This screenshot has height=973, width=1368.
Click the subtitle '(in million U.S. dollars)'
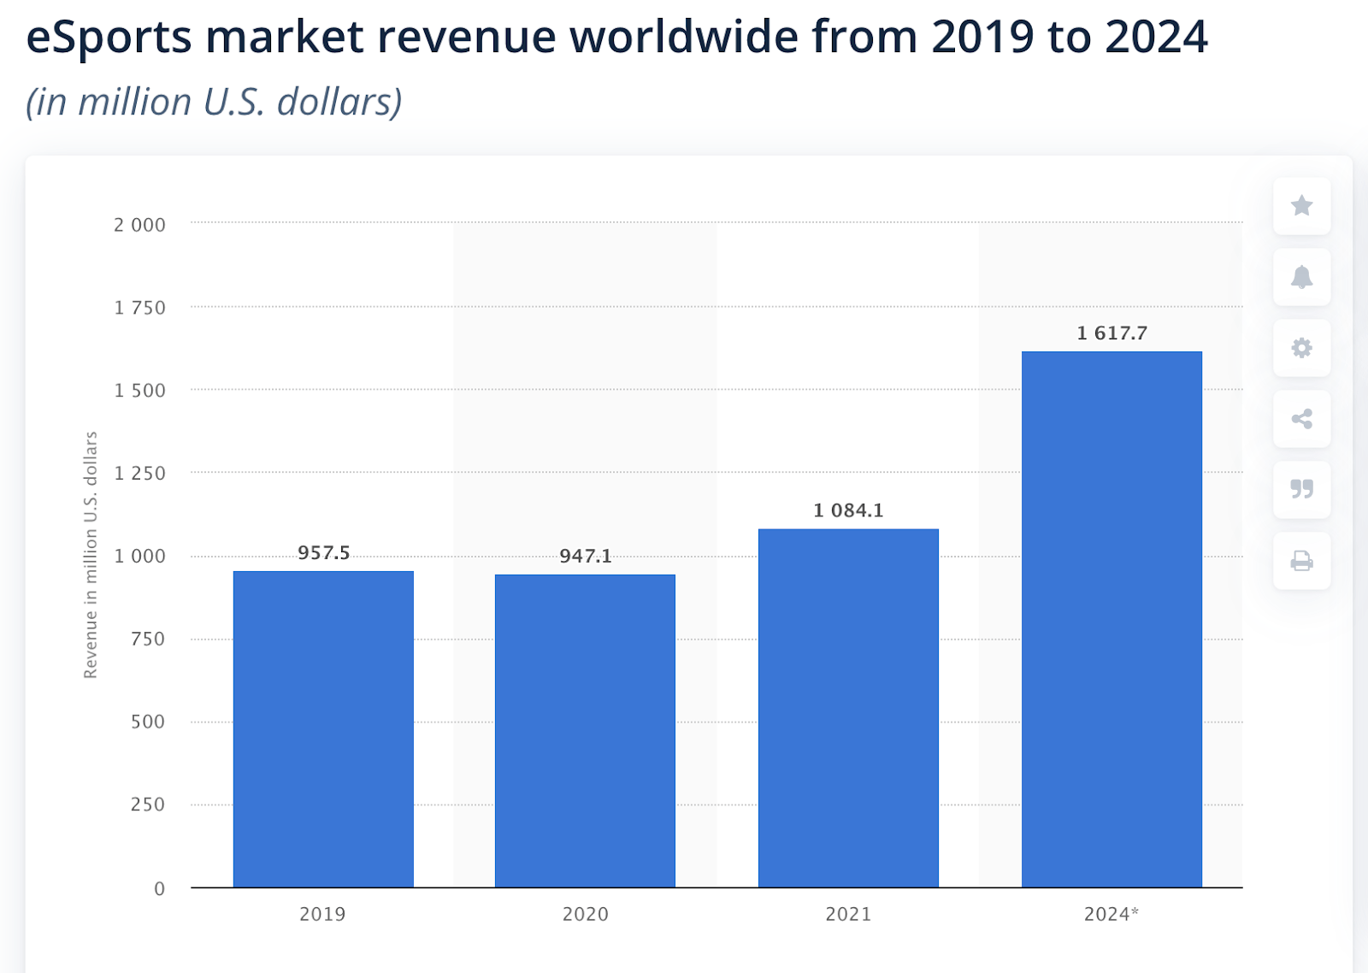pyautogui.click(x=214, y=102)
